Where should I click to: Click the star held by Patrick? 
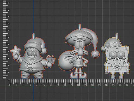(x=15, y=50)
